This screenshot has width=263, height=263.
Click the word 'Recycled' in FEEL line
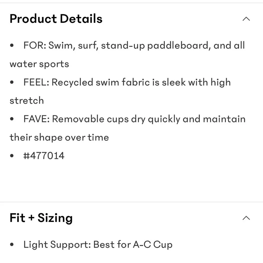coord(72,82)
